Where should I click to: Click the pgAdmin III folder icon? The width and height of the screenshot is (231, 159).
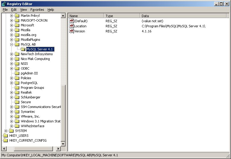(17, 73)
